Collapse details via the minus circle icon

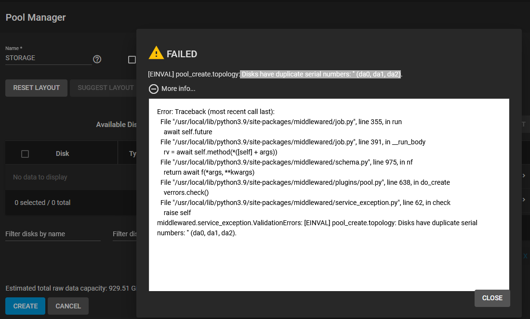(153, 89)
